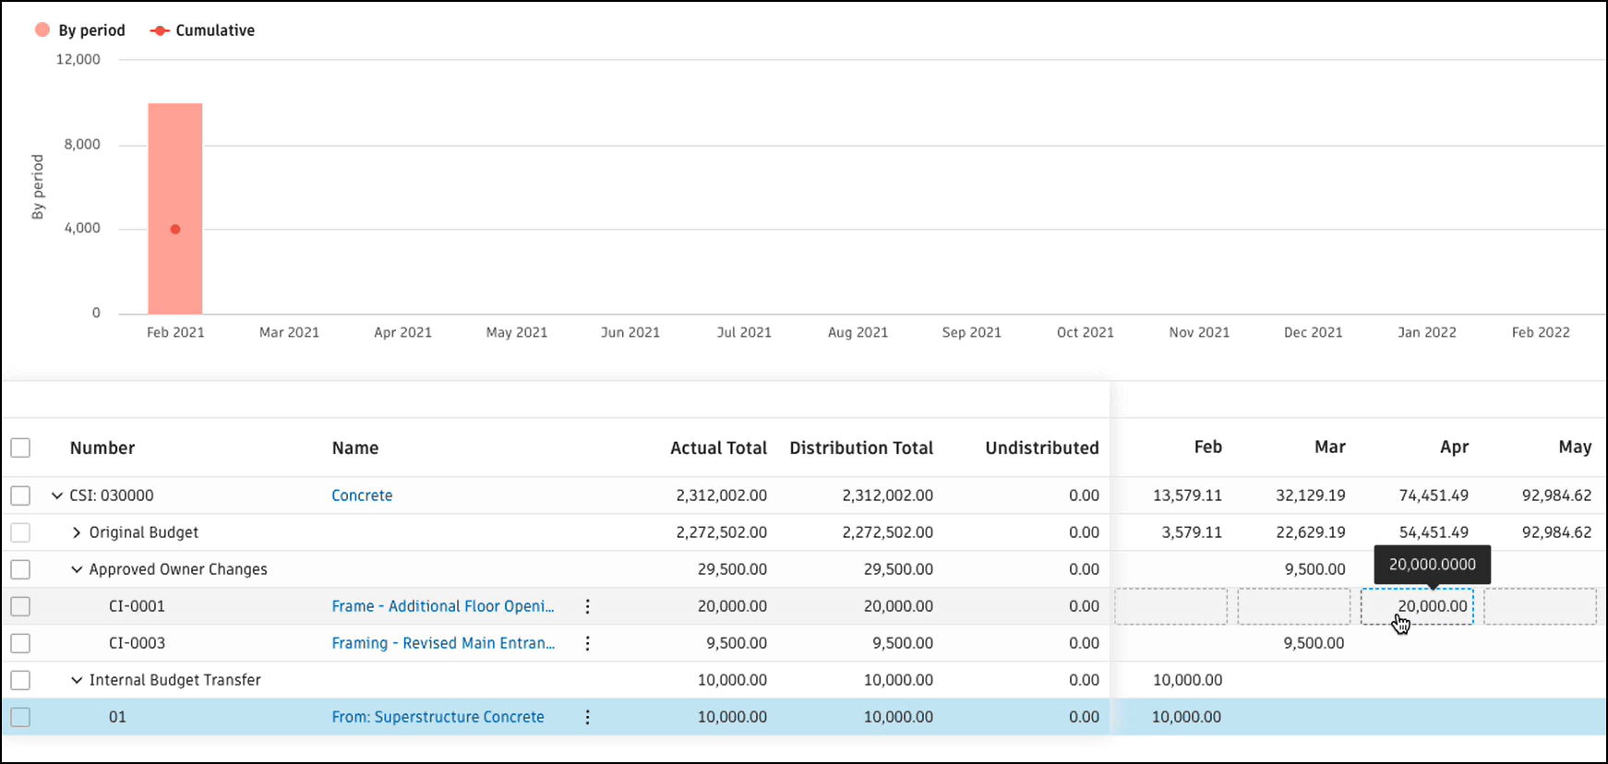This screenshot has height=764, width=1608.
Task: Click CI-0001 empty Feb distribution cell
Action: [1170, 606]
